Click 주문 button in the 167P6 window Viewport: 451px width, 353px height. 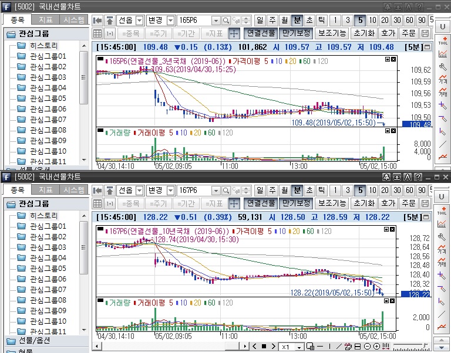[409, 203]
